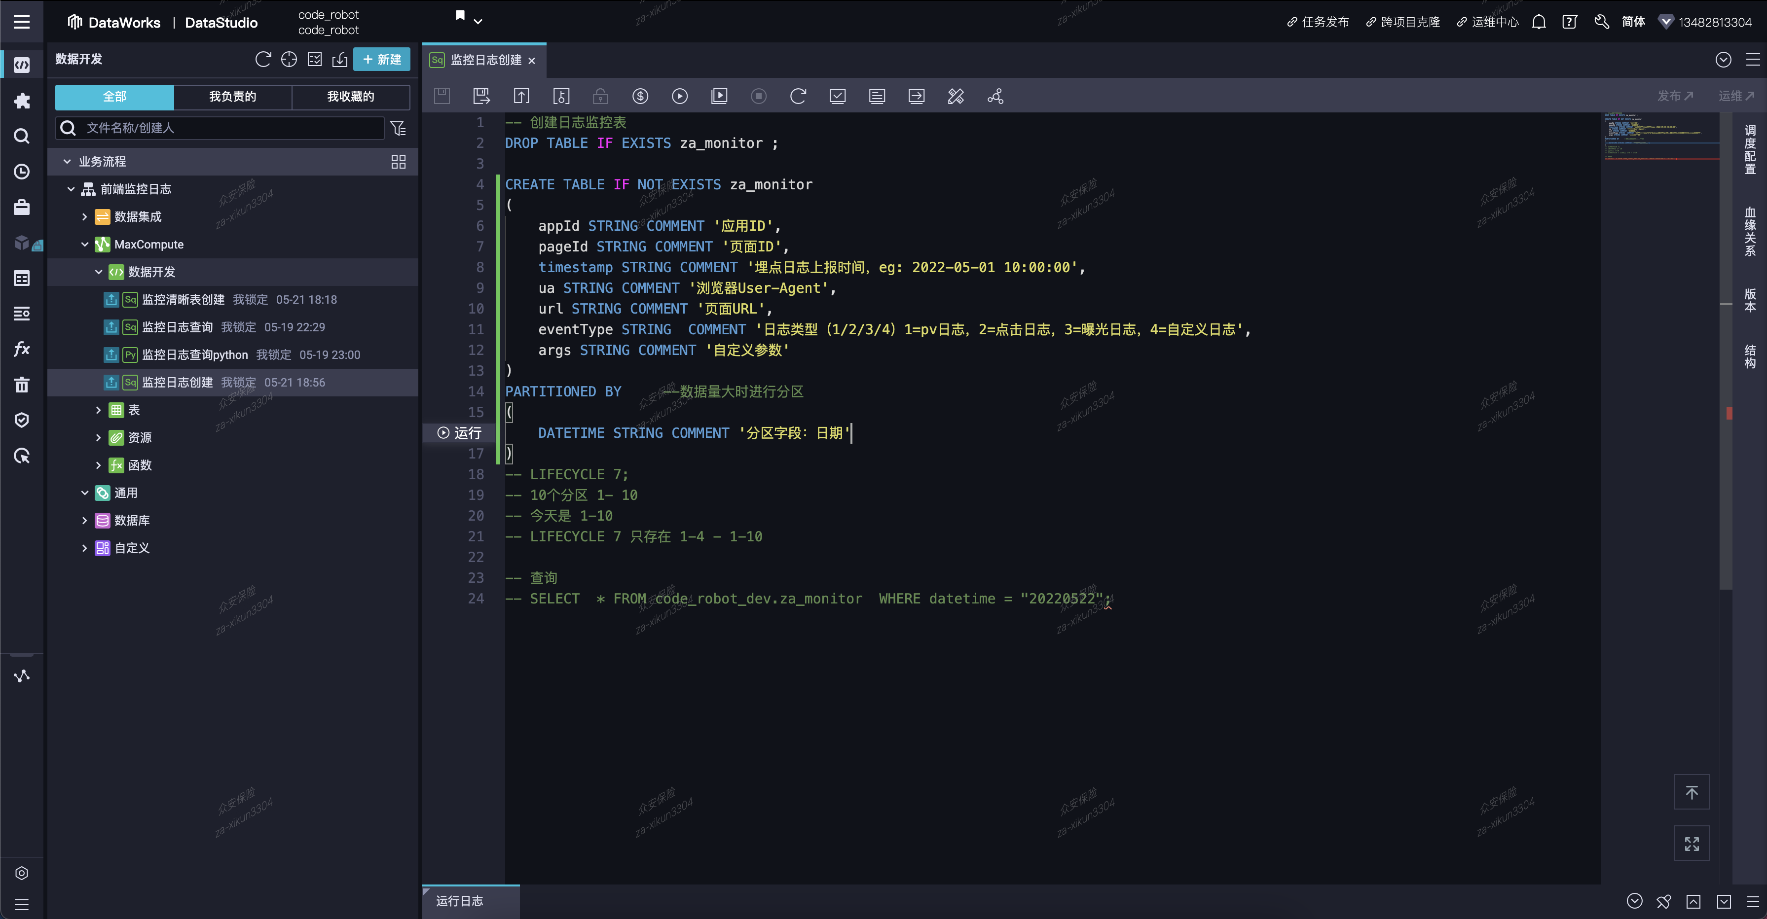Click the 文件名称/创建人 search field
The height and width of the screenshot is (919, 1767).
click(220, 128)
